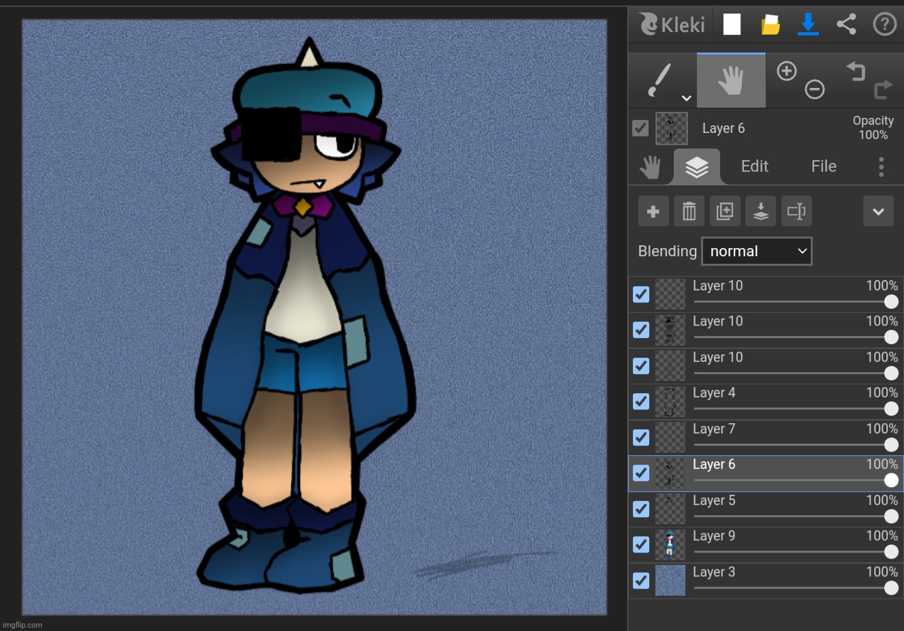This screenshot has width=904, height=631.
Task: Undo the last action
Action: pyautogui.click(x=856, y=70)
